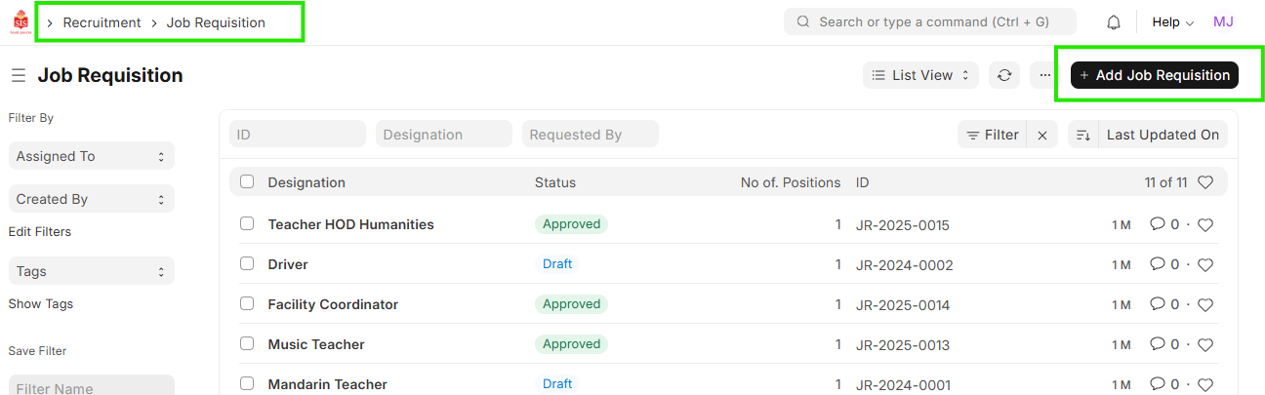The image size is (1265, 395).
Task: Open comments icon on Driver row
Action: [1158, 264]
